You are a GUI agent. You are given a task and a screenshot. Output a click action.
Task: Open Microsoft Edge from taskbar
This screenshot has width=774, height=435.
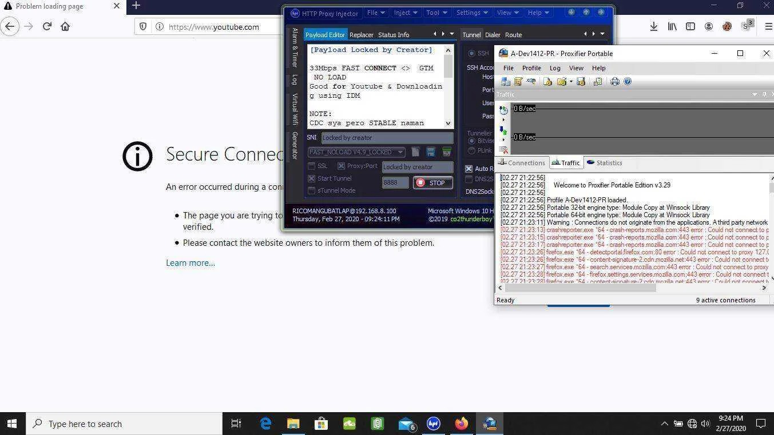pos(265,424)
